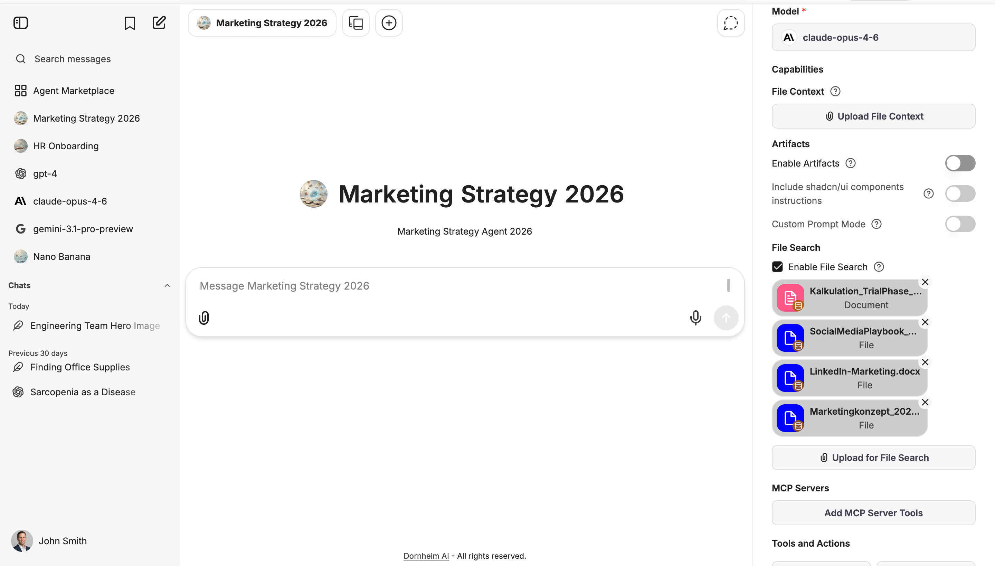Uncheck Enable File Search checkbox
Viewport: 995px width, 566px height.
777,267
